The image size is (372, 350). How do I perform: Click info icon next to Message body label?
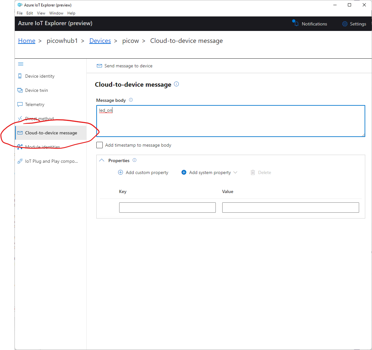[131, 100]
